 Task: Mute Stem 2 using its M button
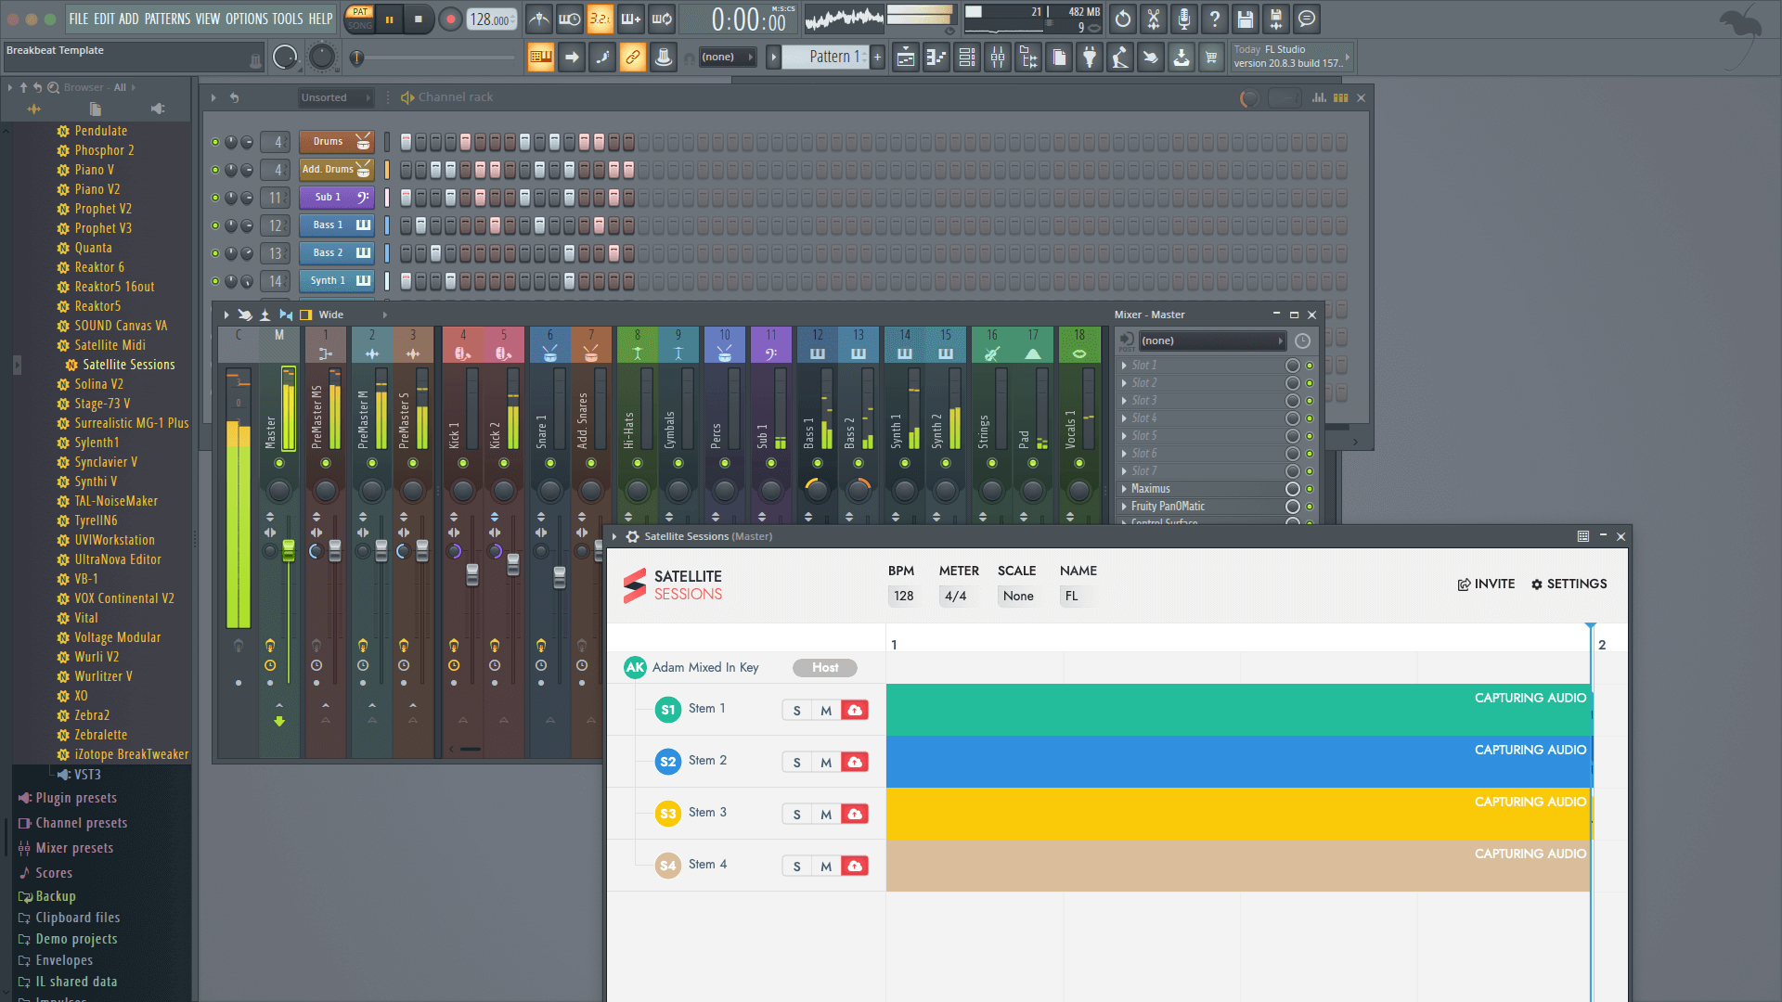click(x=825, y=762)
